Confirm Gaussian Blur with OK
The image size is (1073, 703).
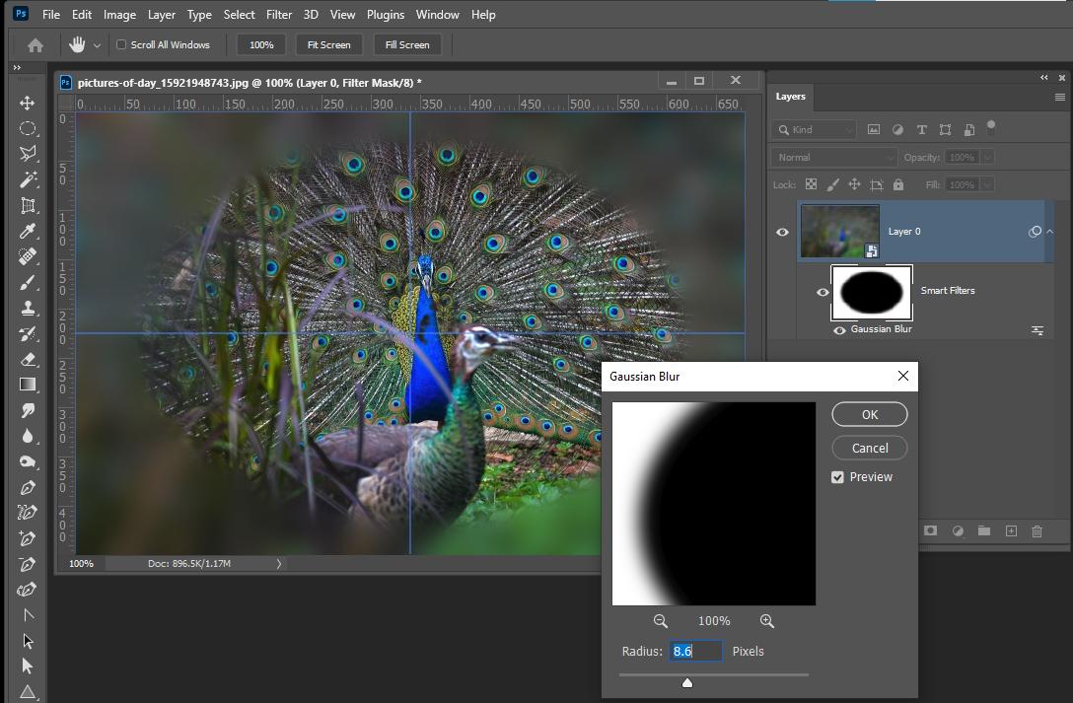(869, 414)
